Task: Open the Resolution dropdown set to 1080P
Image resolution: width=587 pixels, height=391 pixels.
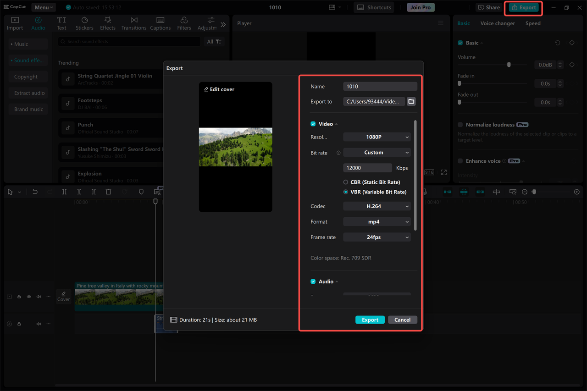Action: point(377,137)
